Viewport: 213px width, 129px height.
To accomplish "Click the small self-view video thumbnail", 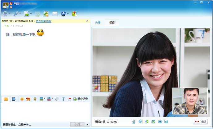I will (190, 101).
